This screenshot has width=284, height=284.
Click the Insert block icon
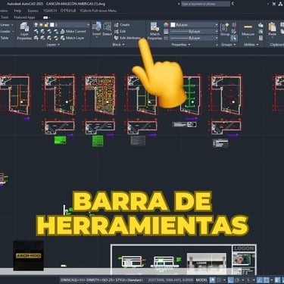(x=97, y=27)
